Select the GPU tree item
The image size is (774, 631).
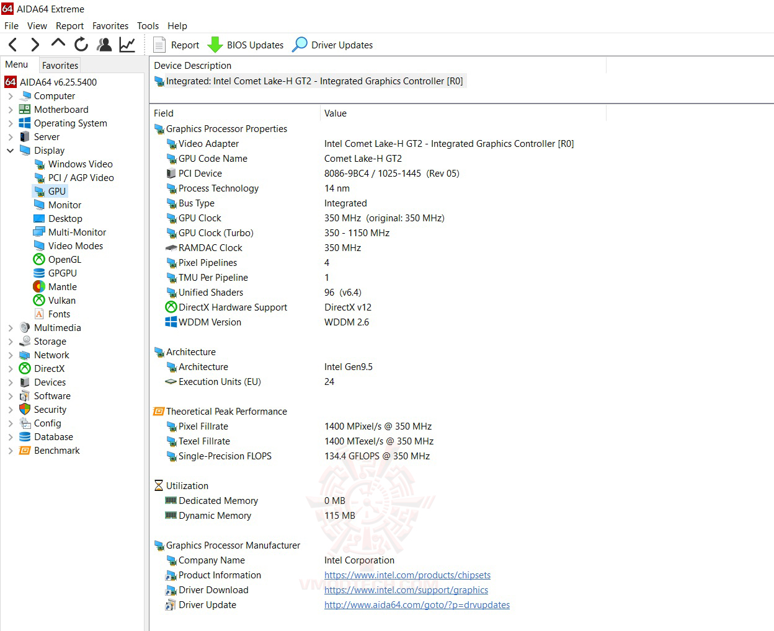(50, 192)
